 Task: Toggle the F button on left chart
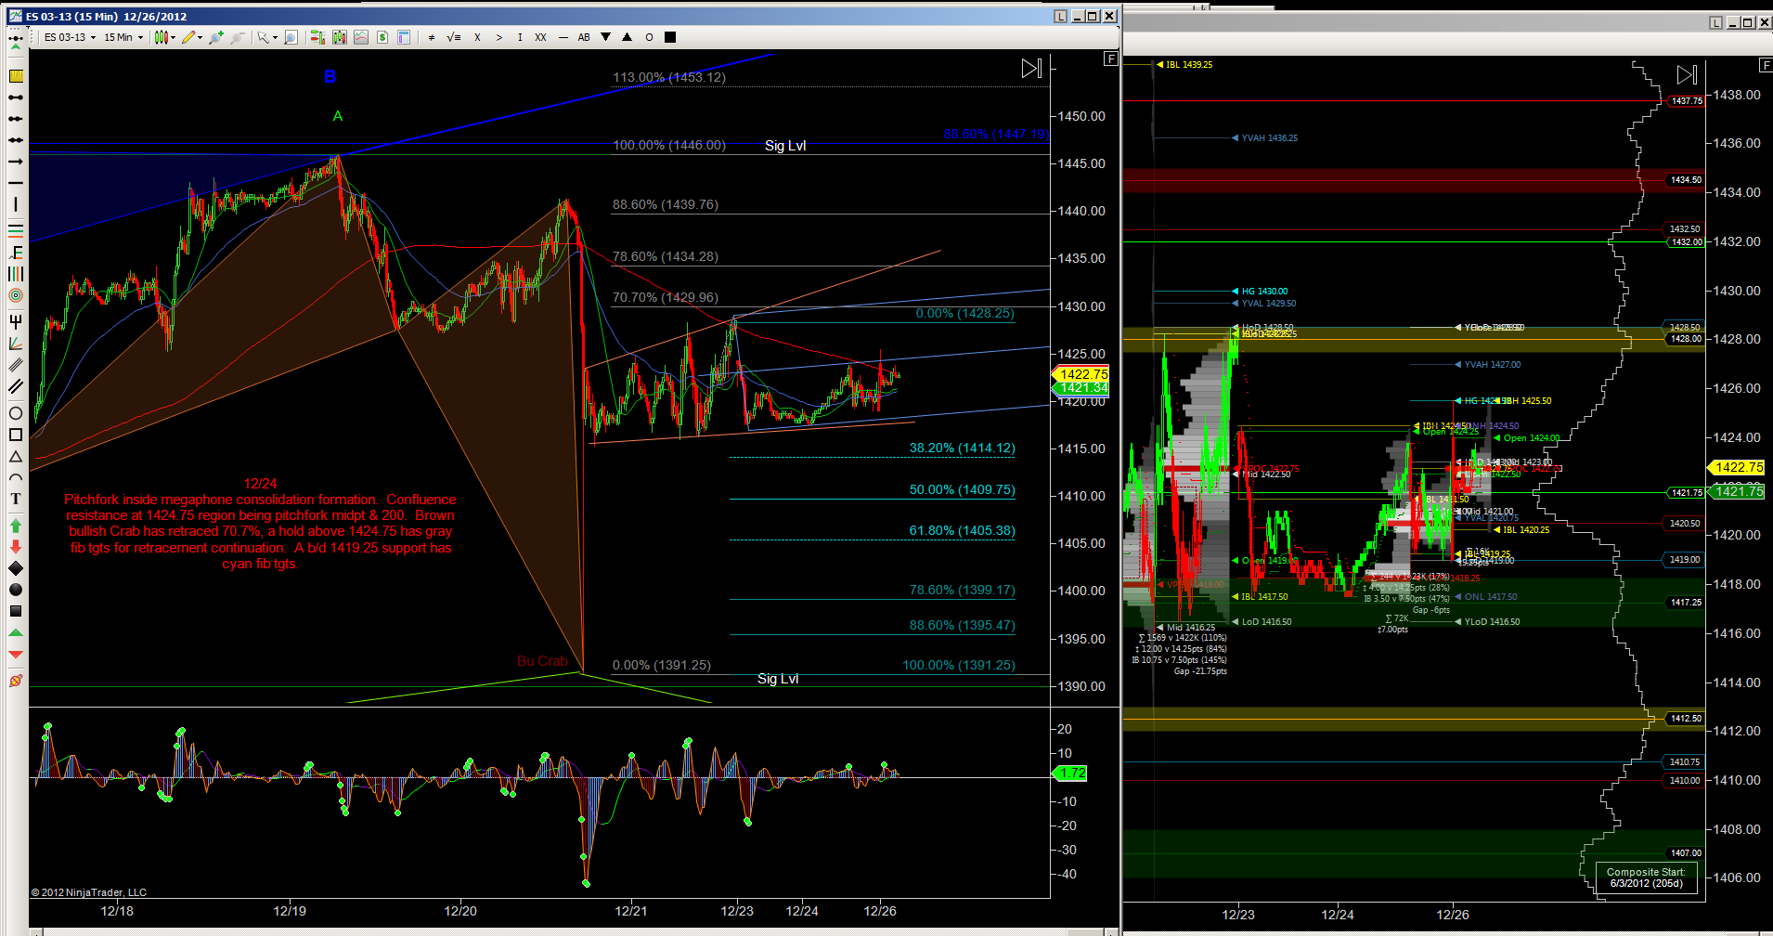(x=1110, y=59)
